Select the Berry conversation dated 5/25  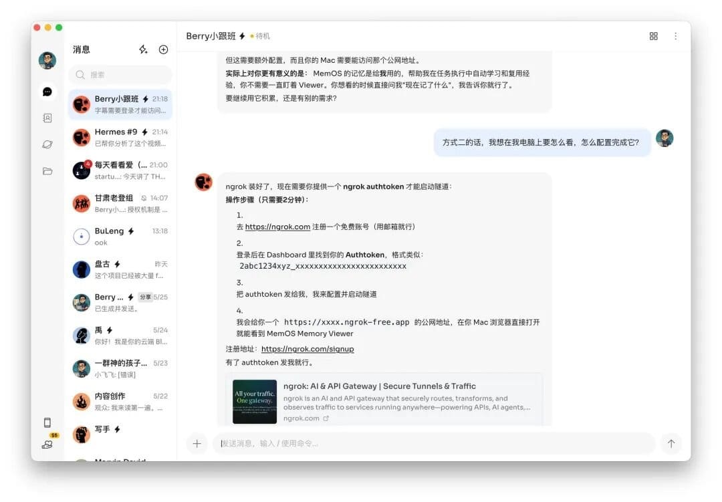[120, 303]
